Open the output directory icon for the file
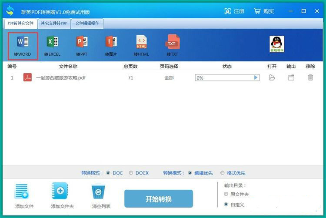Viewport: 326px width, 218px height. pos(291,77)
